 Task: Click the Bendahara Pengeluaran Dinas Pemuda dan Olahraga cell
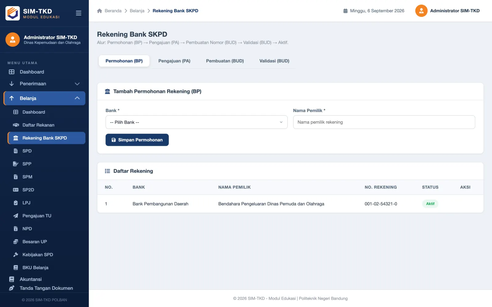click(x=271, y=204)
